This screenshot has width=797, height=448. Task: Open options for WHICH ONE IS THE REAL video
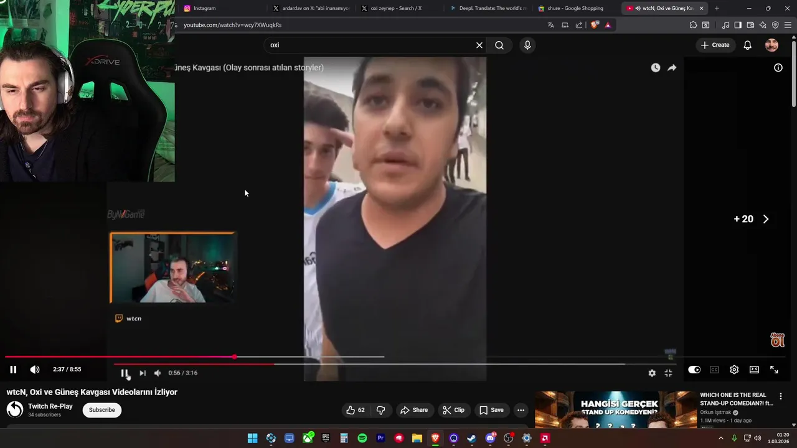(x=780, y=396)
